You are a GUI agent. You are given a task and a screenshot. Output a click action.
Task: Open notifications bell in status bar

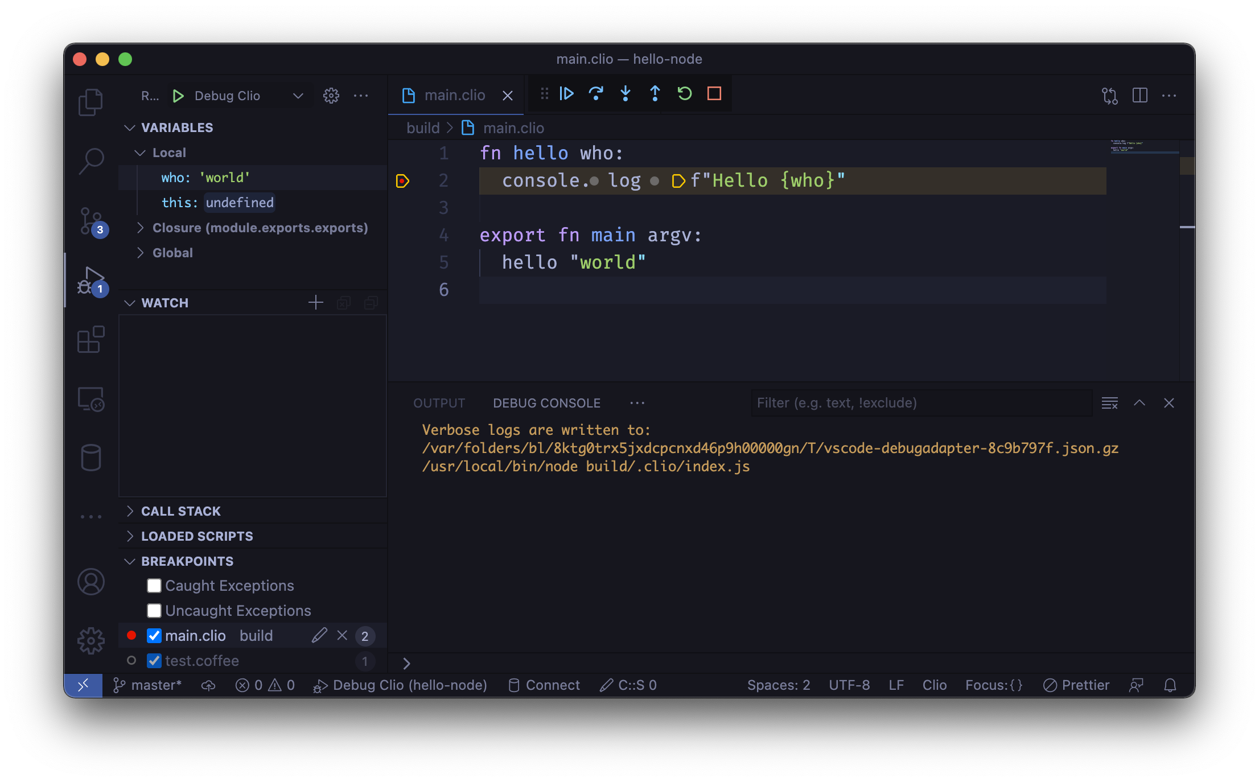[x=1170, y=685]
